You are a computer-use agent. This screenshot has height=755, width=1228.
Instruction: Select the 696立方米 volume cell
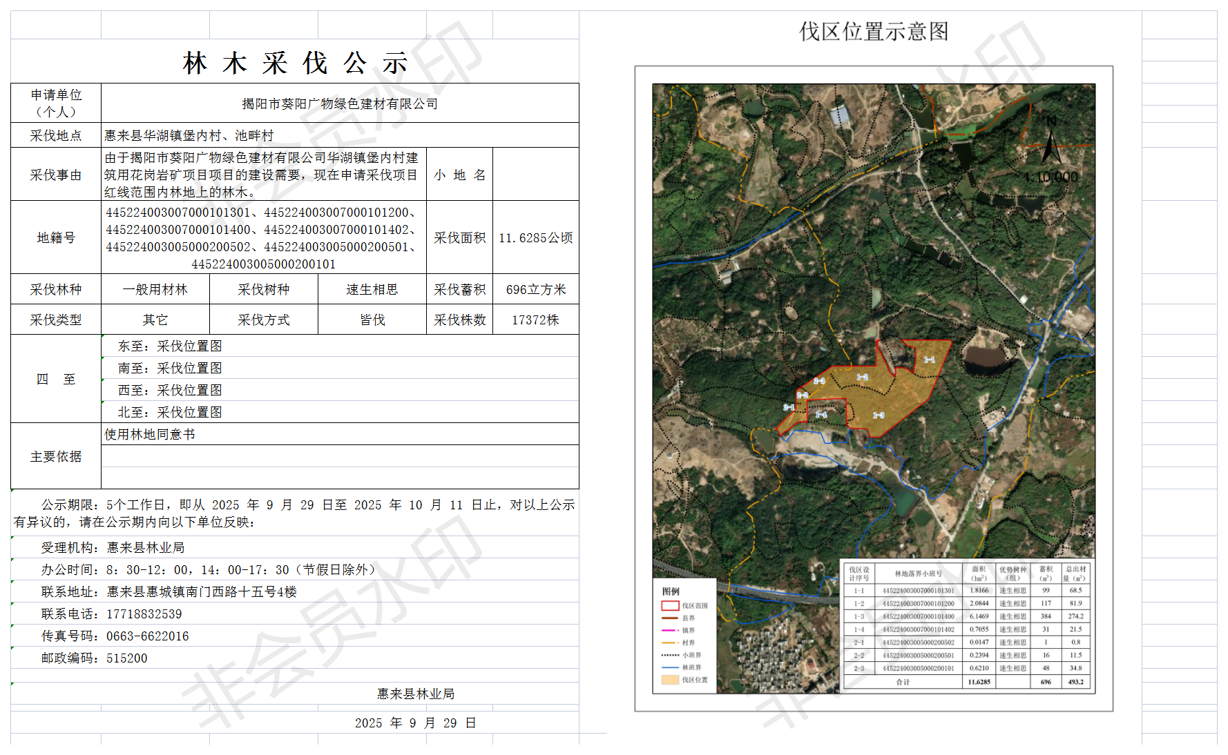535,290
